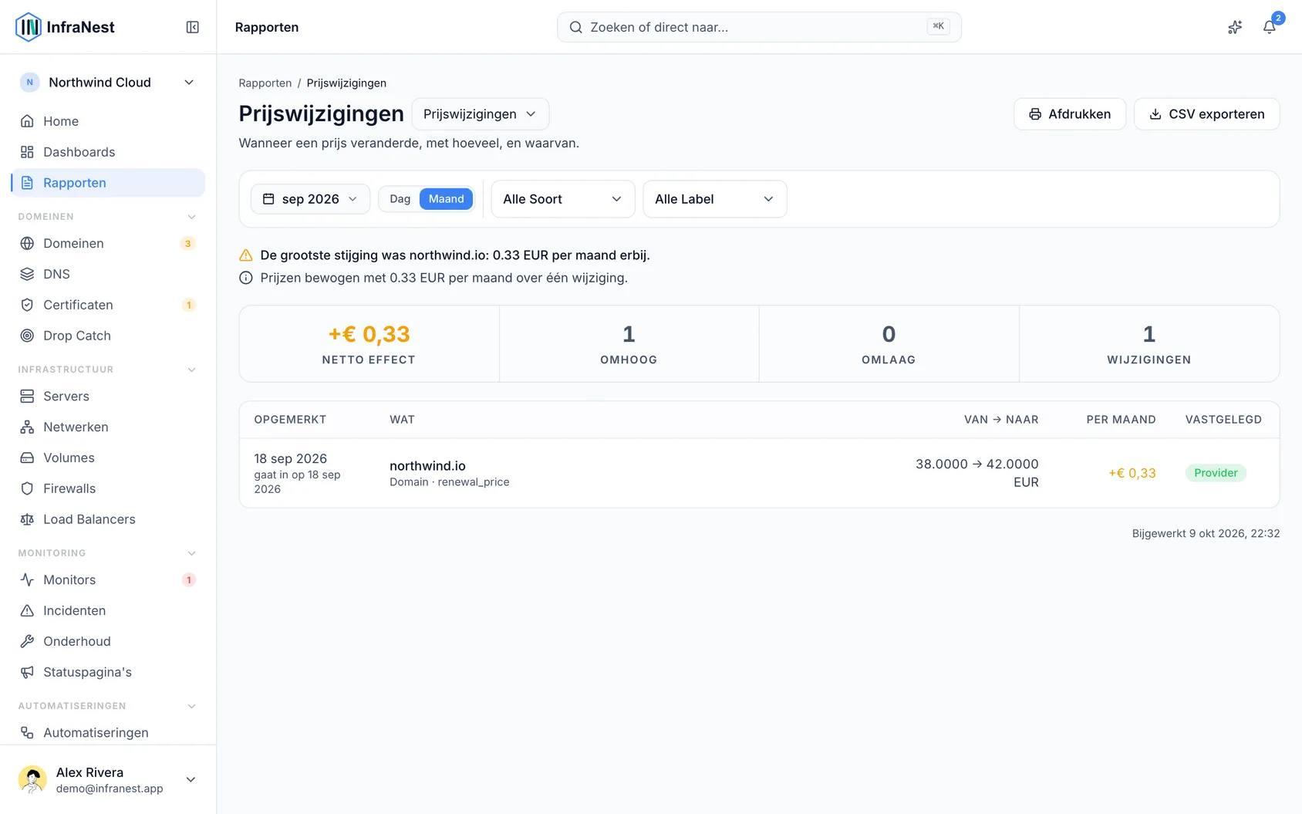The height and width of the screenshot is (814, 1302).
Task: Open Certificaten shield item
Action: [108, 305]
